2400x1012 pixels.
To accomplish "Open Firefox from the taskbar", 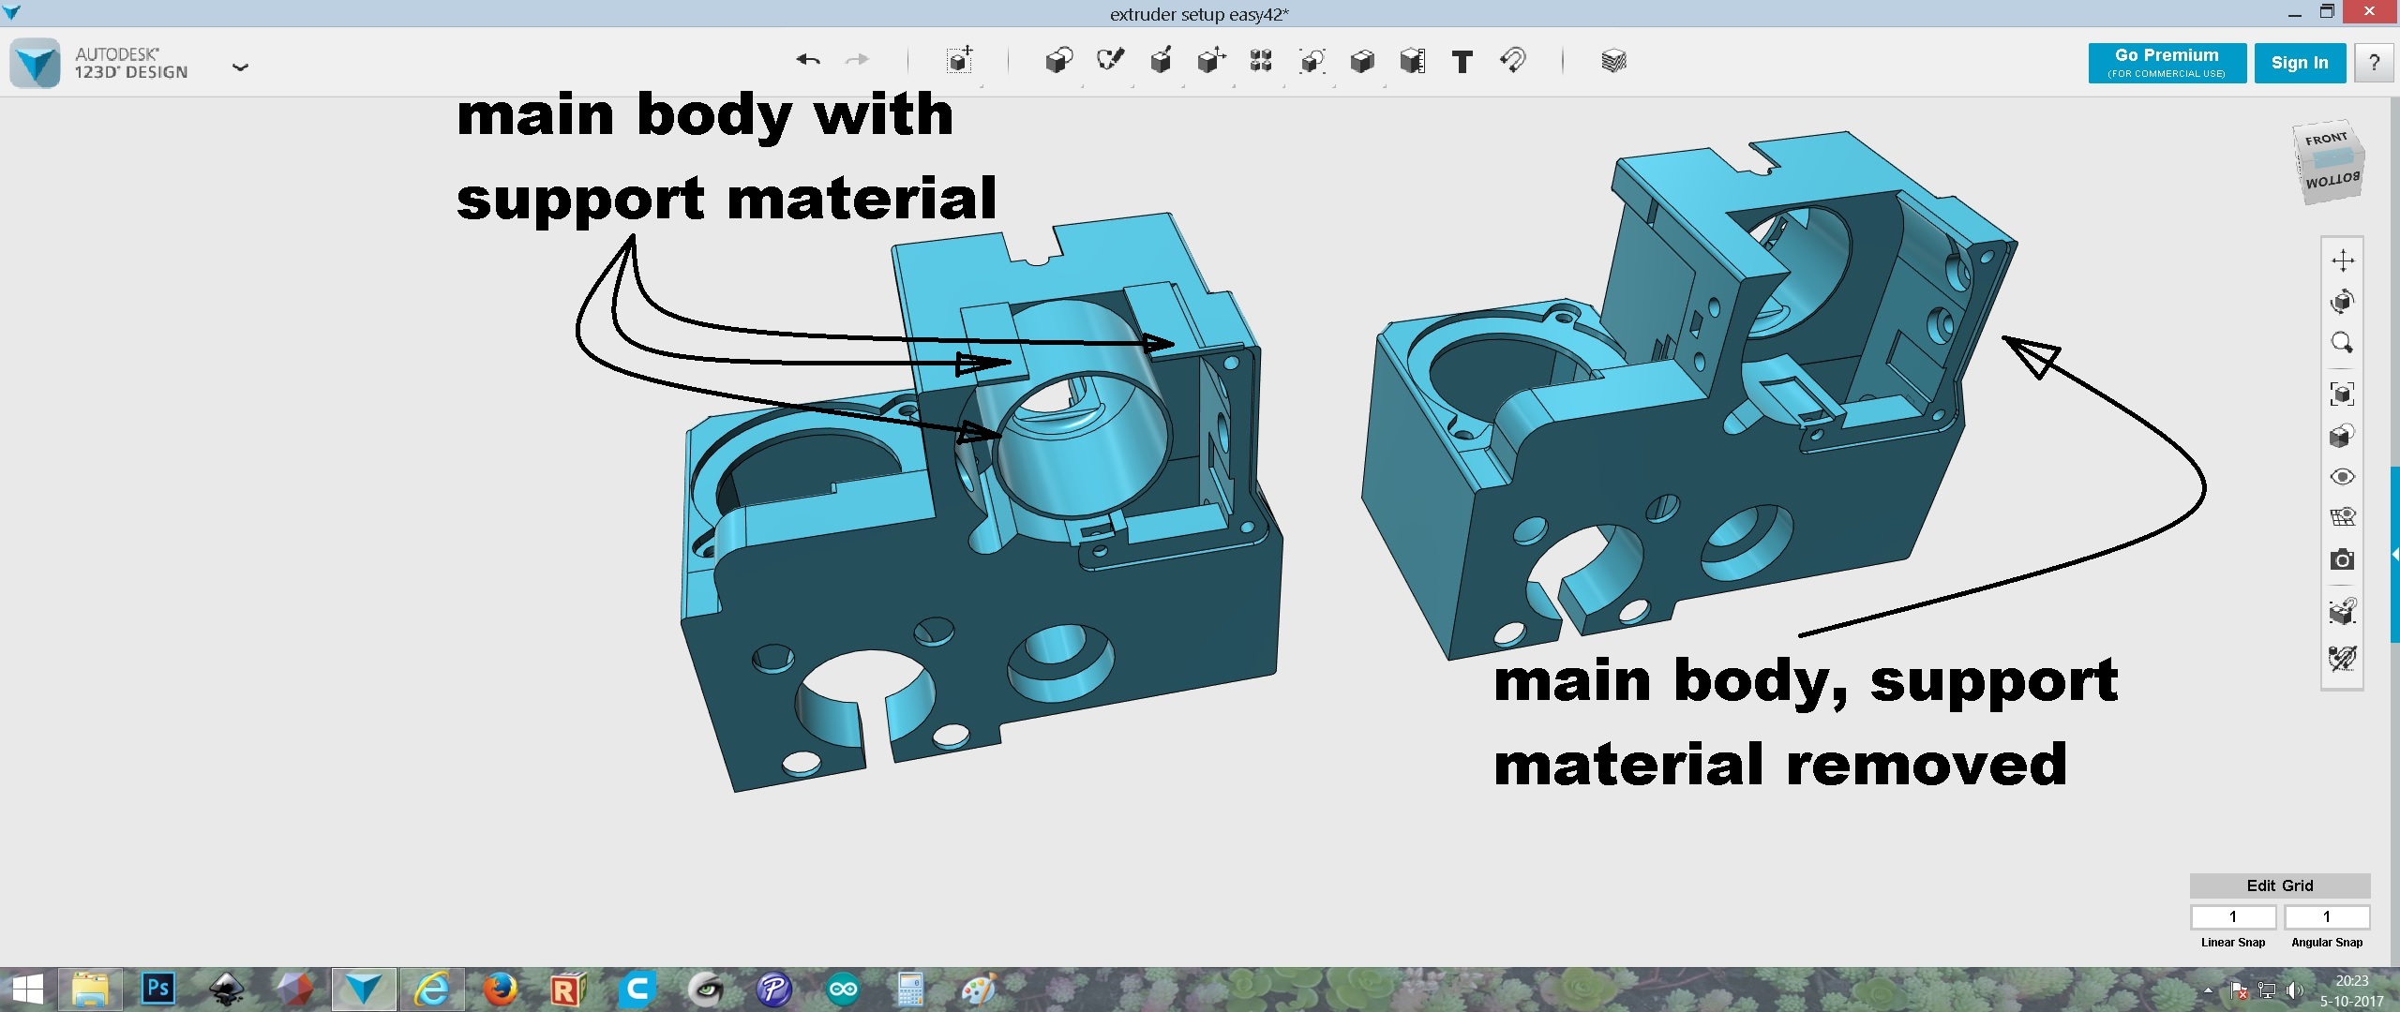I will (500, 990).
